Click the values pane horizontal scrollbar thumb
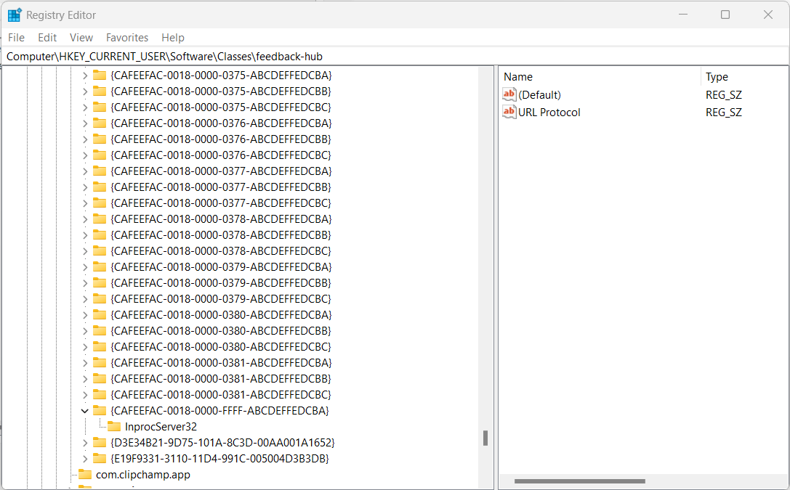Screen dimensions: 790x490 click(x=579, y=481)
